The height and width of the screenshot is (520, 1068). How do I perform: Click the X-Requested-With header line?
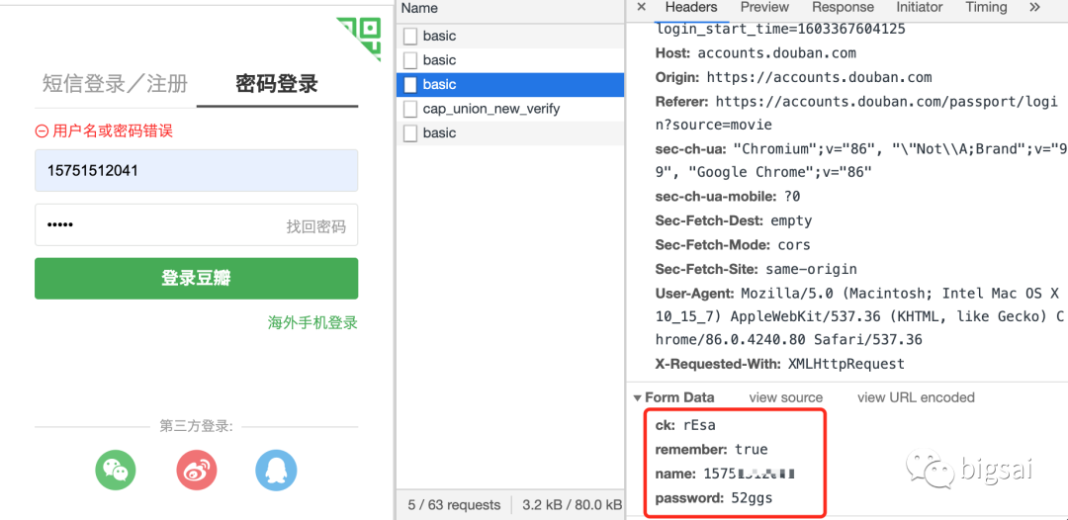(x=780, y=364)
